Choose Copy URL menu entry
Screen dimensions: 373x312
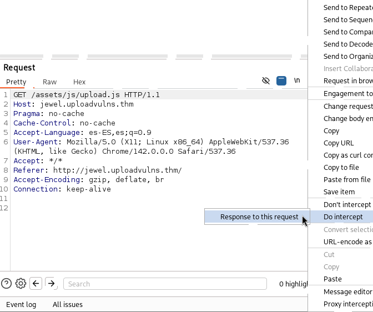[x=340, y=143]
